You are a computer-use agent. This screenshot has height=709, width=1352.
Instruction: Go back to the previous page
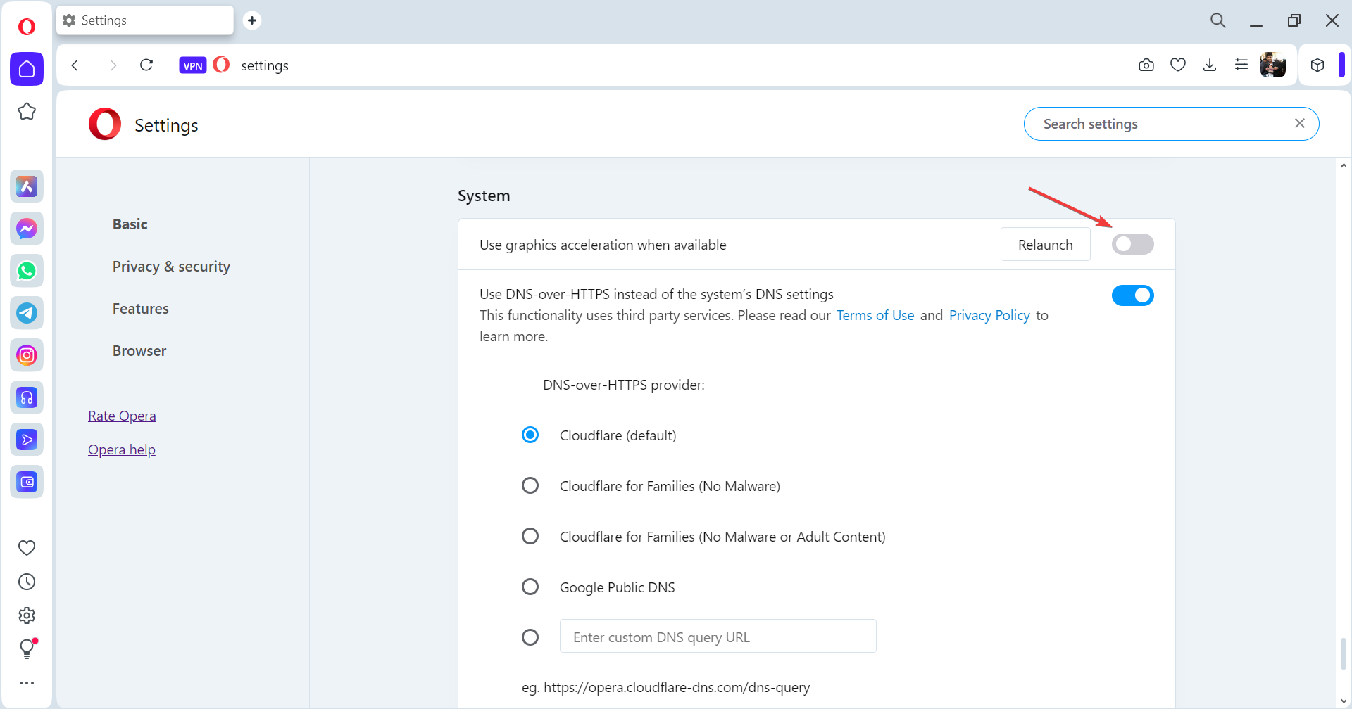coord(75,65)
